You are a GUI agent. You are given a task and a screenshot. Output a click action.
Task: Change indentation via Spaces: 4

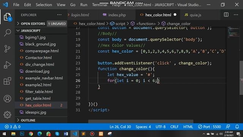(x=143, y=127)
